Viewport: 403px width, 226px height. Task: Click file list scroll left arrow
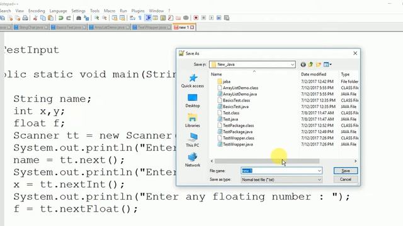pyautogui.click(x=212, y=161)
